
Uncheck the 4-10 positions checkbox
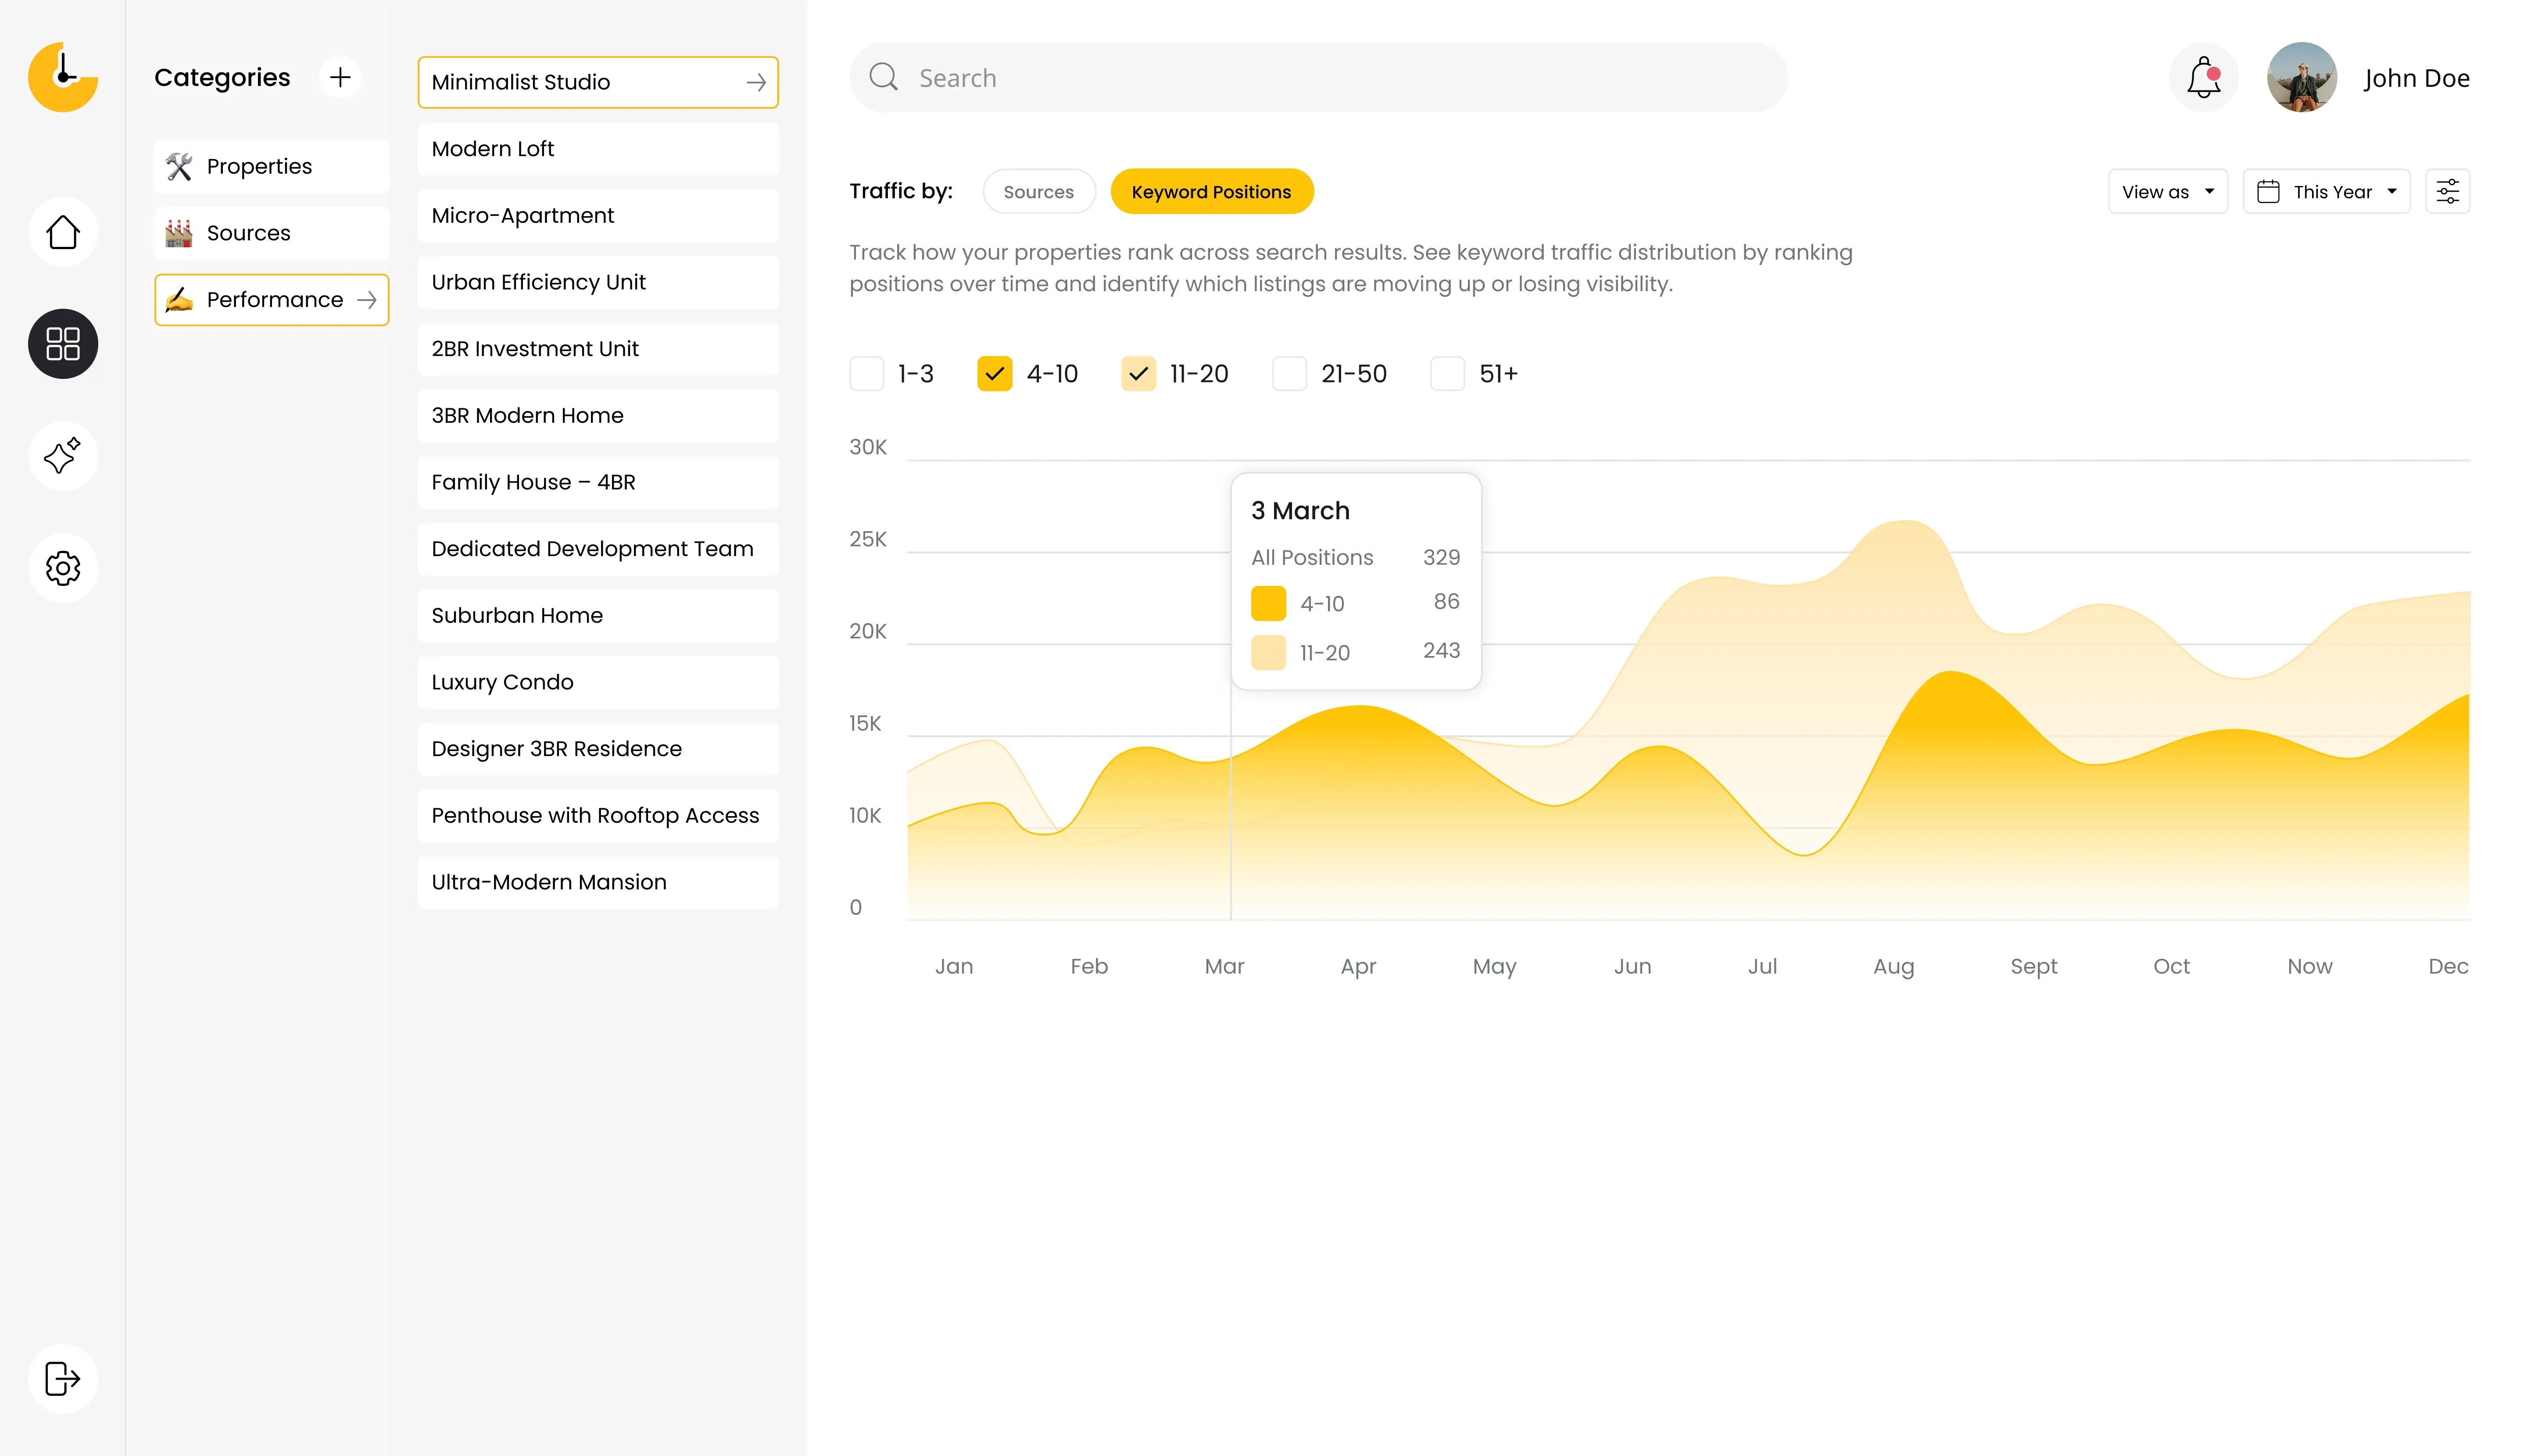click(995, 374)
